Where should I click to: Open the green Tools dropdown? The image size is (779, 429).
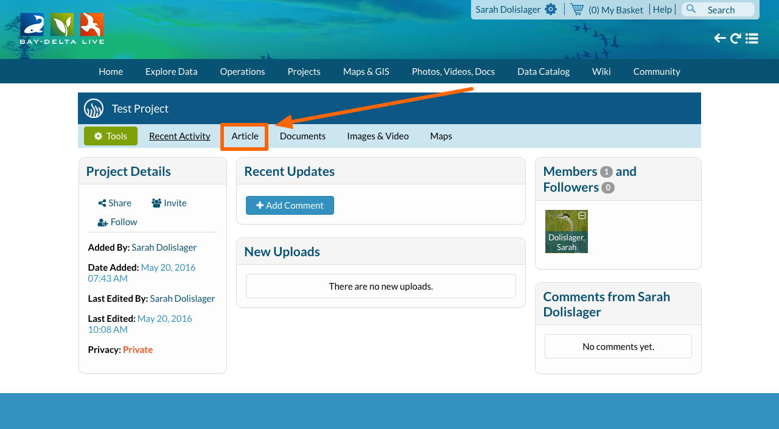pyautogui.click(x=111, y=136)
